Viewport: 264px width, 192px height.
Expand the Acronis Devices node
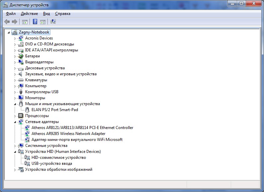(15, 38)
